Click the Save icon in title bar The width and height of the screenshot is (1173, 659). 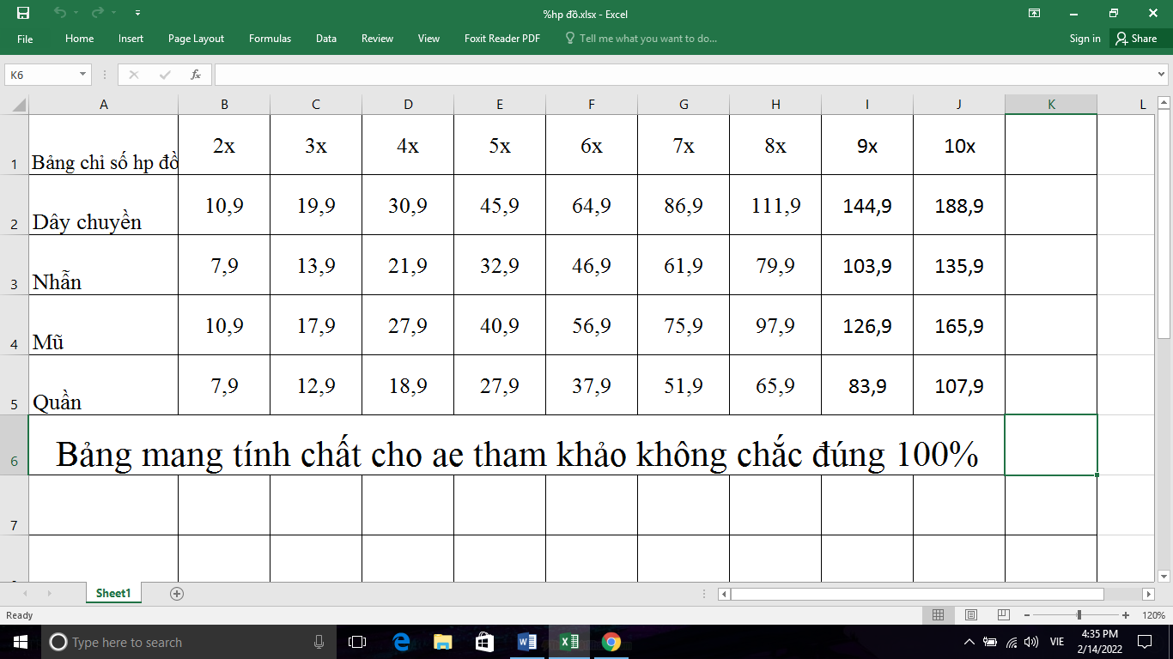coord(23,13)
